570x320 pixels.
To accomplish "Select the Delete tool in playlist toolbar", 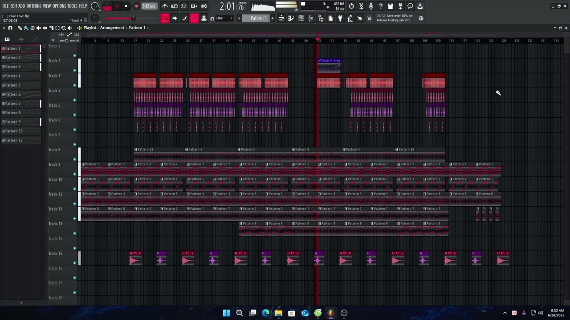I will pyautogui.click(x=32, y=28).
